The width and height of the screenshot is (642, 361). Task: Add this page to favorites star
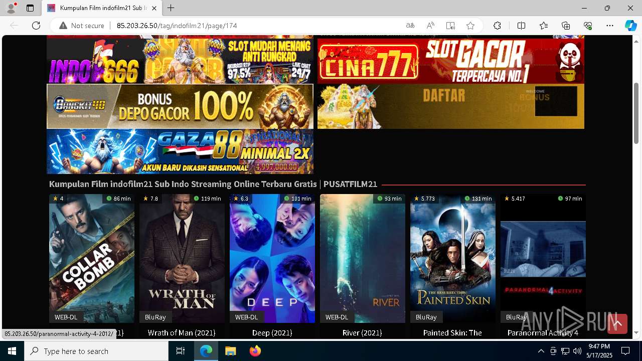[x=470, y=26]
